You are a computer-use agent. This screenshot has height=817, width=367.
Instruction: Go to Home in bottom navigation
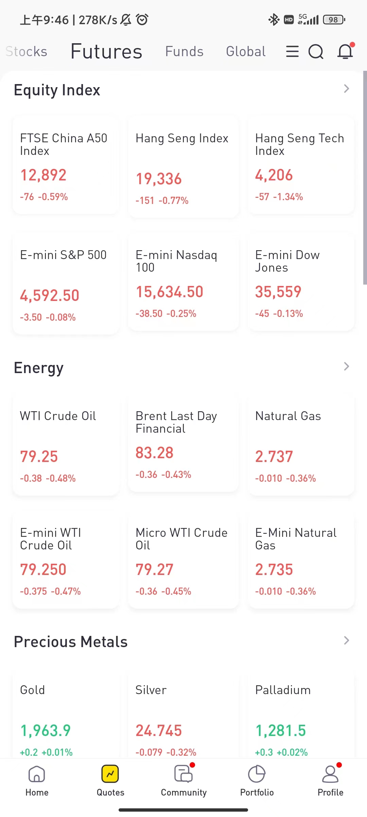[x=37, y=780]
